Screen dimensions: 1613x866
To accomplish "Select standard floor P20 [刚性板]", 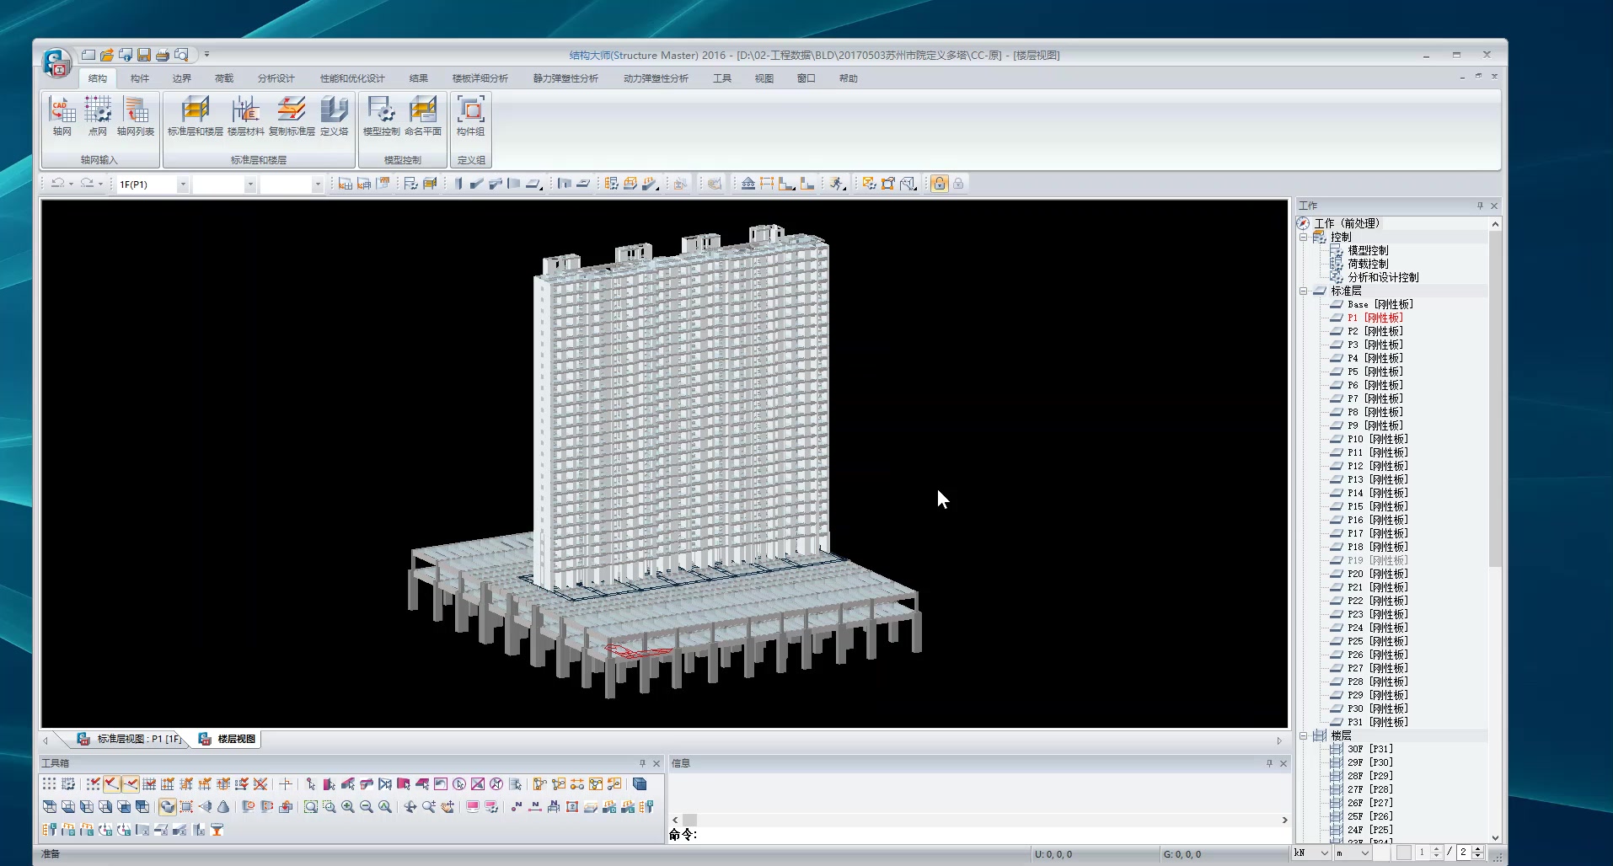I will (1378, 574).
